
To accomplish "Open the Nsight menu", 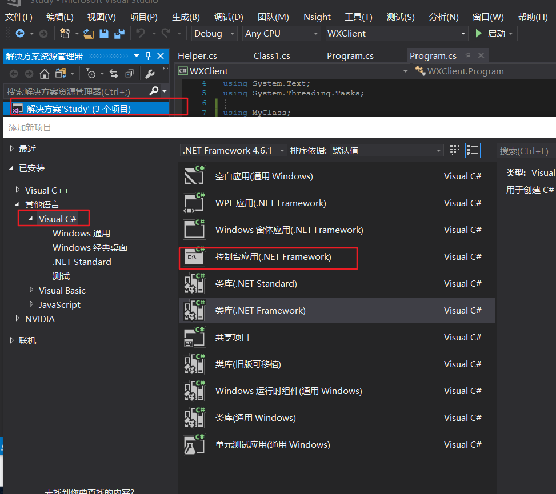I will (x=317, y=17).
